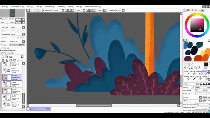Click the transfer down layer icon
Image resolution: width=210 pixels, height=118 pixels.
3,60
